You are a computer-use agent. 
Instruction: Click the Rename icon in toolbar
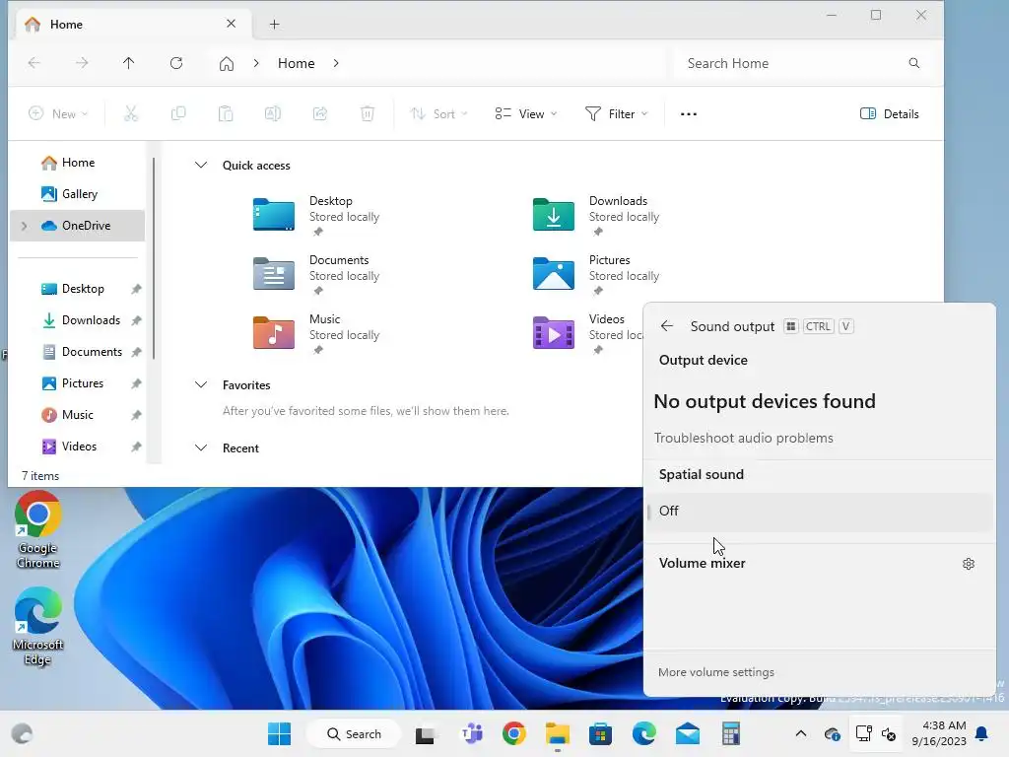[273, 114]
